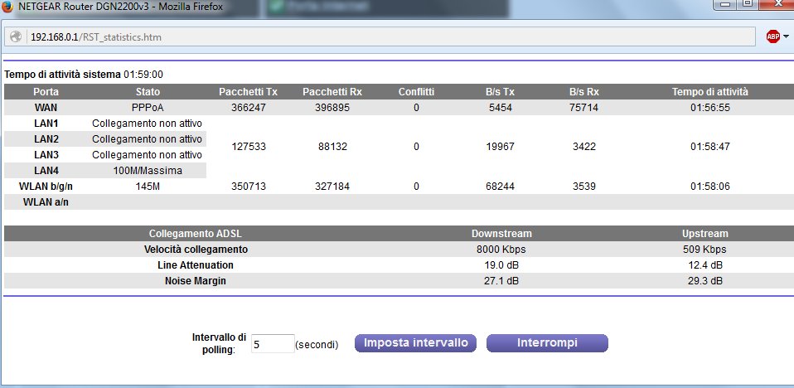Viewport: 794px width, 388px height.
Task: Click the site identity globe icon
Action: pos(16,36)
